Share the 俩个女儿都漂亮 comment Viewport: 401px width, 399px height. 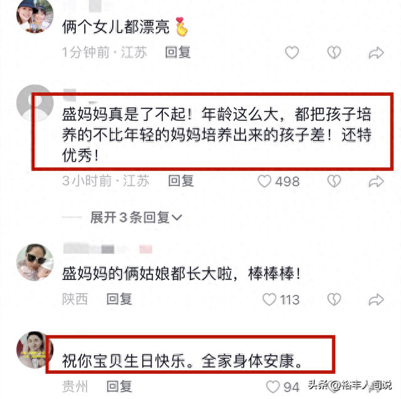click(x=376, y=53)
